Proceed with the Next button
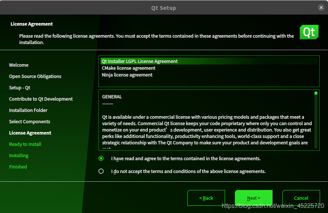Screen dimensions: 328x213 pos(253,198)
